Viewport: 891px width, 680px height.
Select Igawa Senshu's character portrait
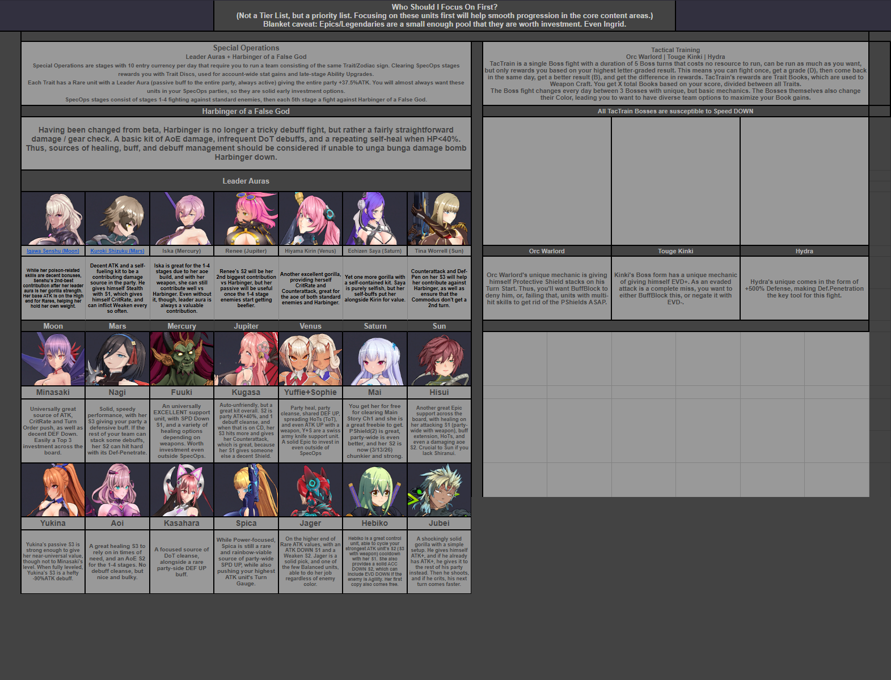tap(53, 219)
